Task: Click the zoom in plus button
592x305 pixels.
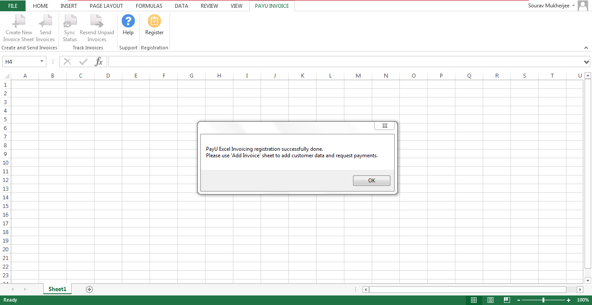Action: click(569, 300)
